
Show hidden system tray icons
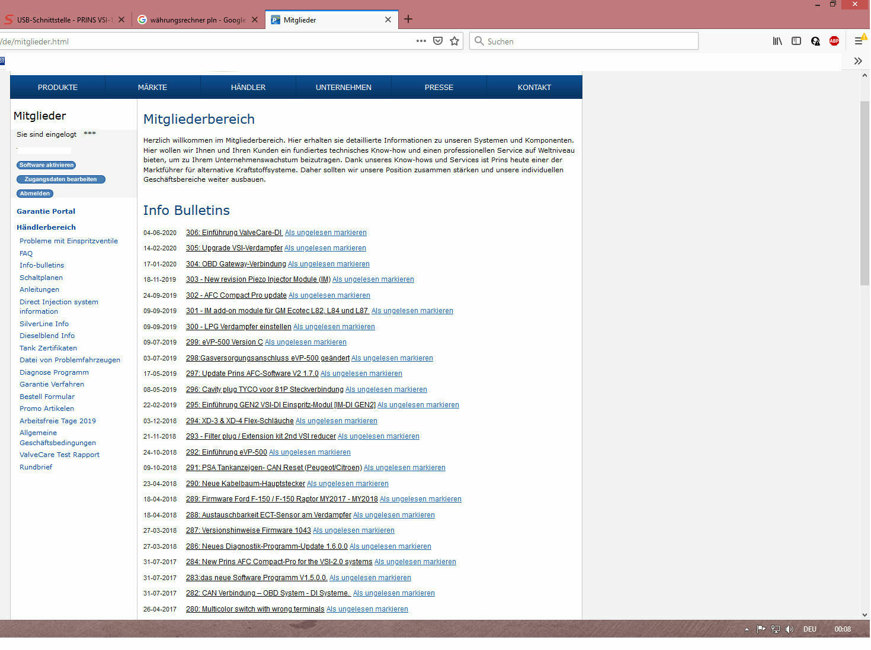(747, 629)
